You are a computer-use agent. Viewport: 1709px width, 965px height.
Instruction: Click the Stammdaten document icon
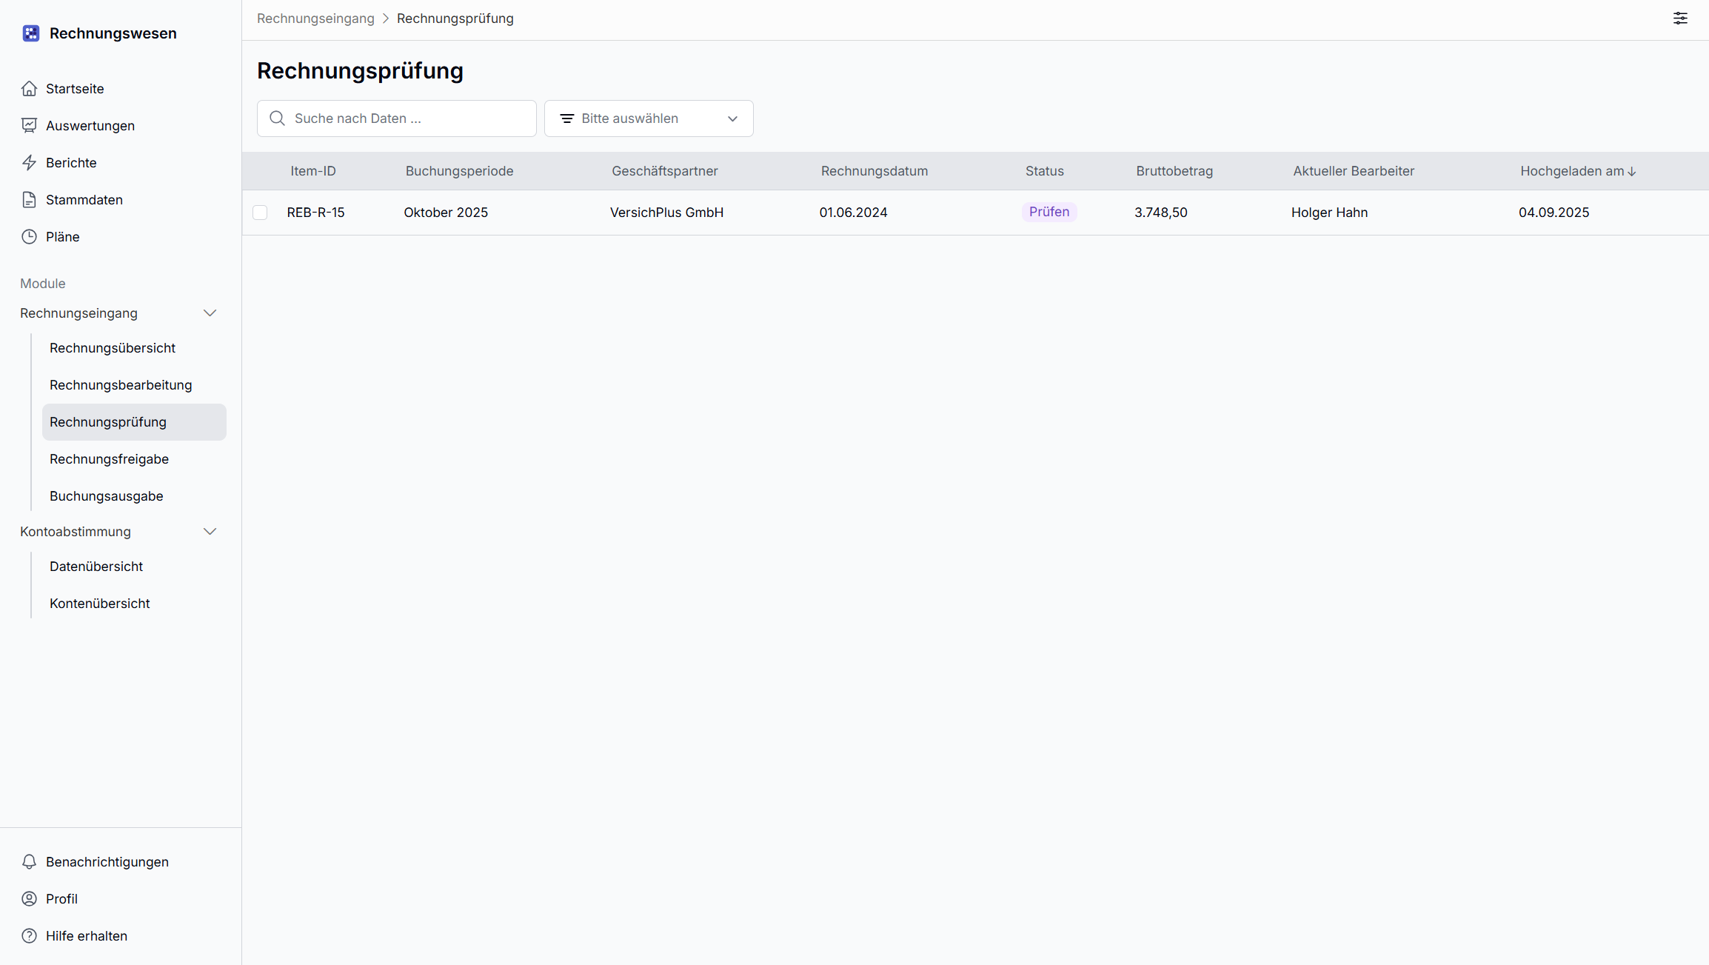click(x=29, y=200)
